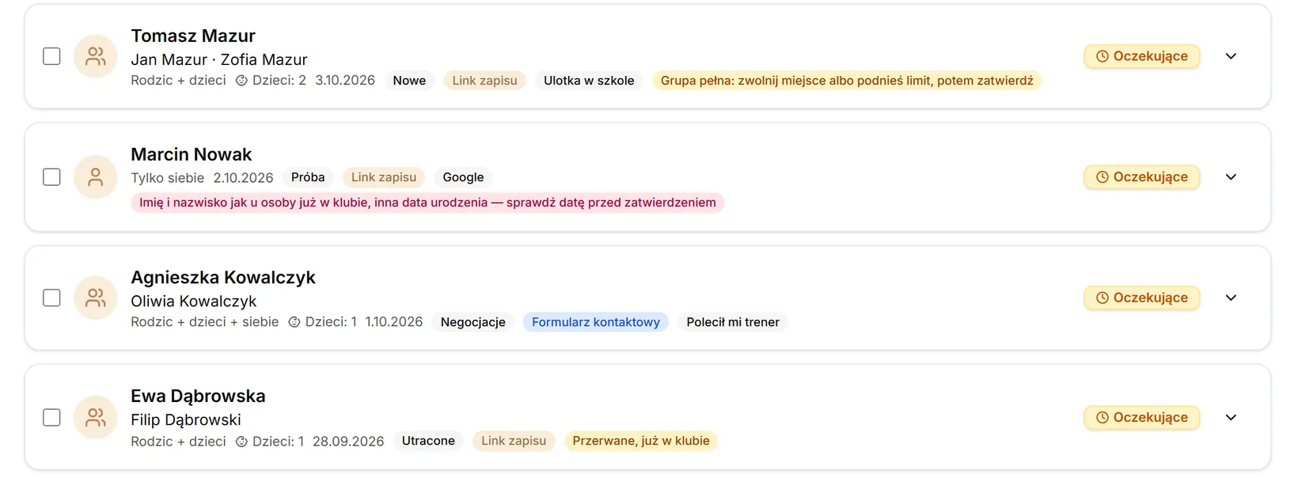The height and width of the screenshot is (478, 1298).
Task: Click the 'Przerwane, już w klubie' tag
Action: point(641,441)
